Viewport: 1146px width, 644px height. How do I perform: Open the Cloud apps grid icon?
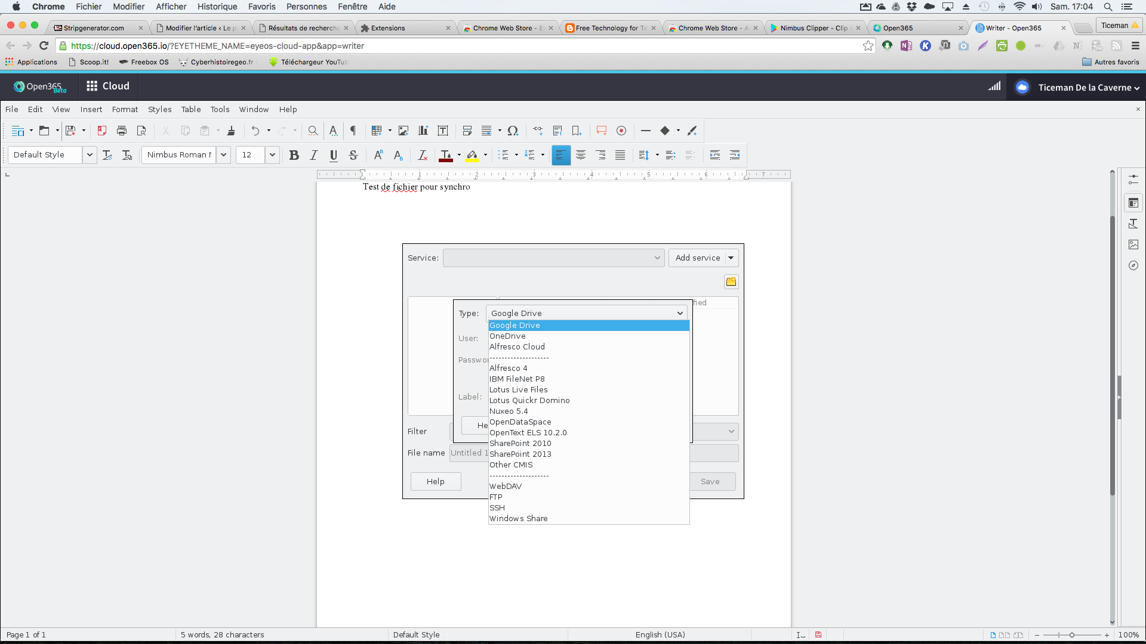point(92,86)
